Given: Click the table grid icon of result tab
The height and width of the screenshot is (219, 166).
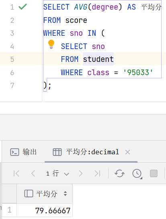Looking at the screenshot, I should (x=57, y=152).
